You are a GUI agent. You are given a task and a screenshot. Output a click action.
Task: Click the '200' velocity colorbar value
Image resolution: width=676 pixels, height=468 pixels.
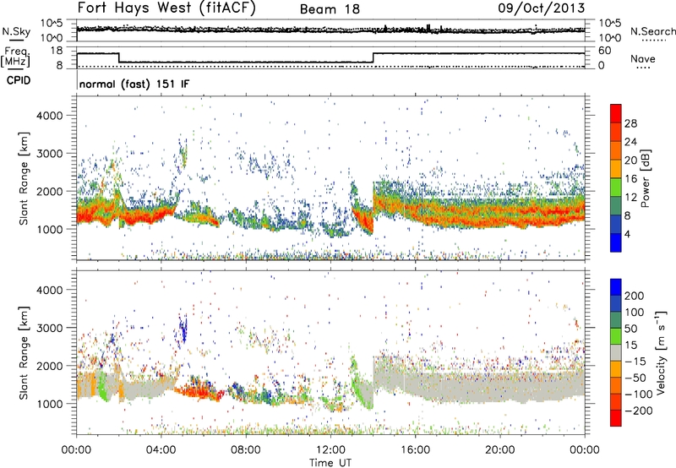(635, 296)
